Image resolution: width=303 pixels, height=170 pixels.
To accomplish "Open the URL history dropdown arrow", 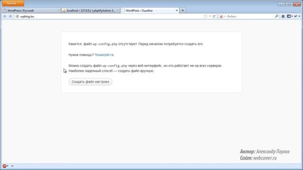I will click(210, 17).
